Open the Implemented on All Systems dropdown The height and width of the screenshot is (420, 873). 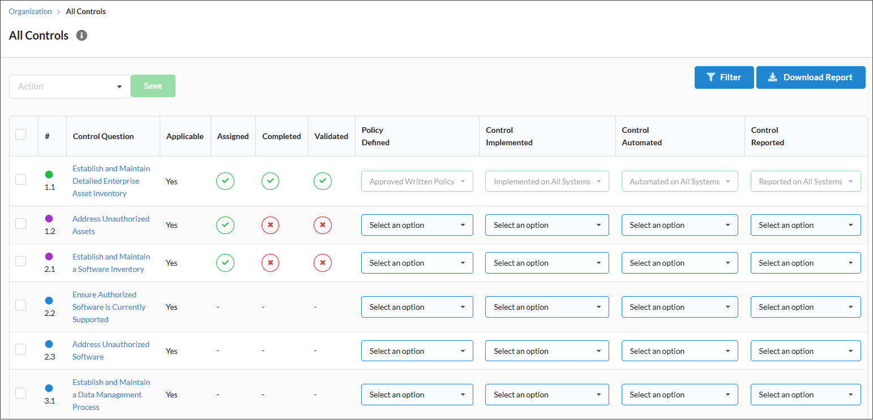pyautogui.click(x=547, y=181)
